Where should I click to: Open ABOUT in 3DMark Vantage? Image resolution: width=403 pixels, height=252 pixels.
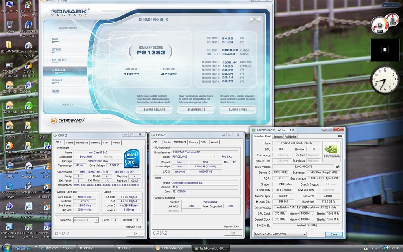[55, 91]
